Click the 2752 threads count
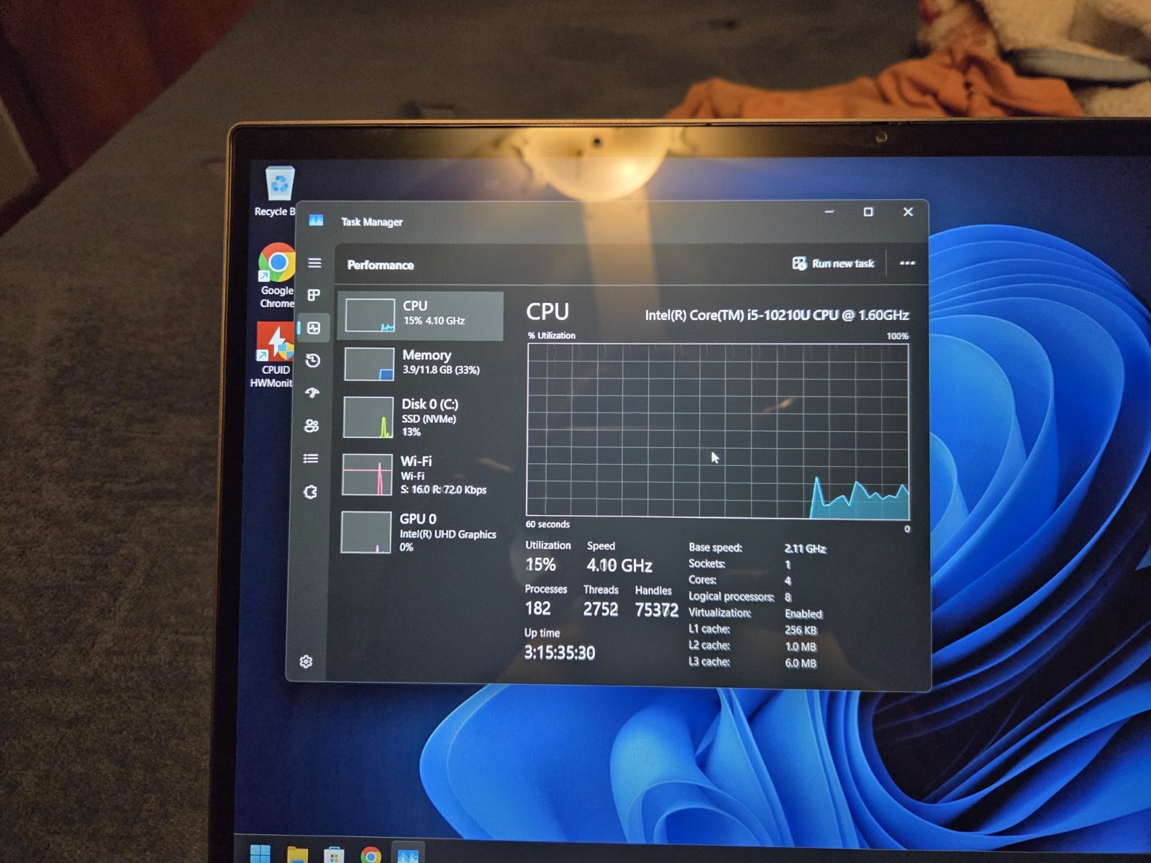The height and width of the screenshot is (863, 1151). click(601, 609)
